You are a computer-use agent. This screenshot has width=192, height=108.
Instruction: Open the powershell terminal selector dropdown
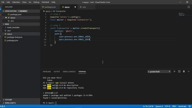coord(159,72)
